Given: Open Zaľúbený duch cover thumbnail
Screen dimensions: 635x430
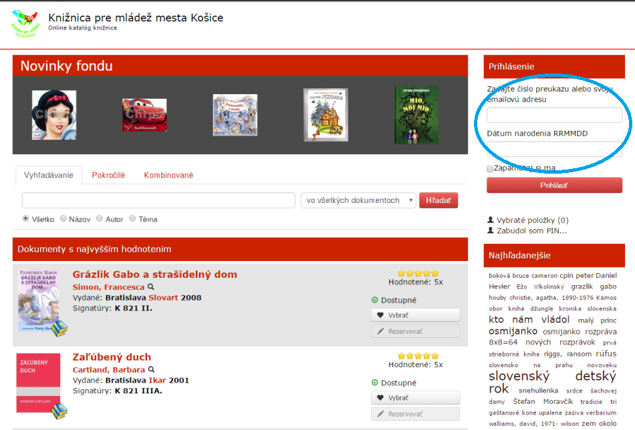Looking at the screenshot, I should tap(39, 383).
